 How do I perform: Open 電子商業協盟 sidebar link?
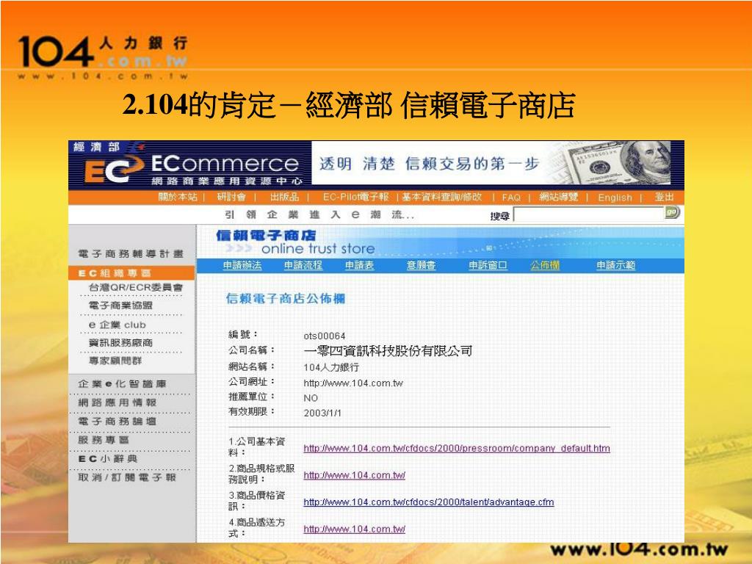pos(120,305)
